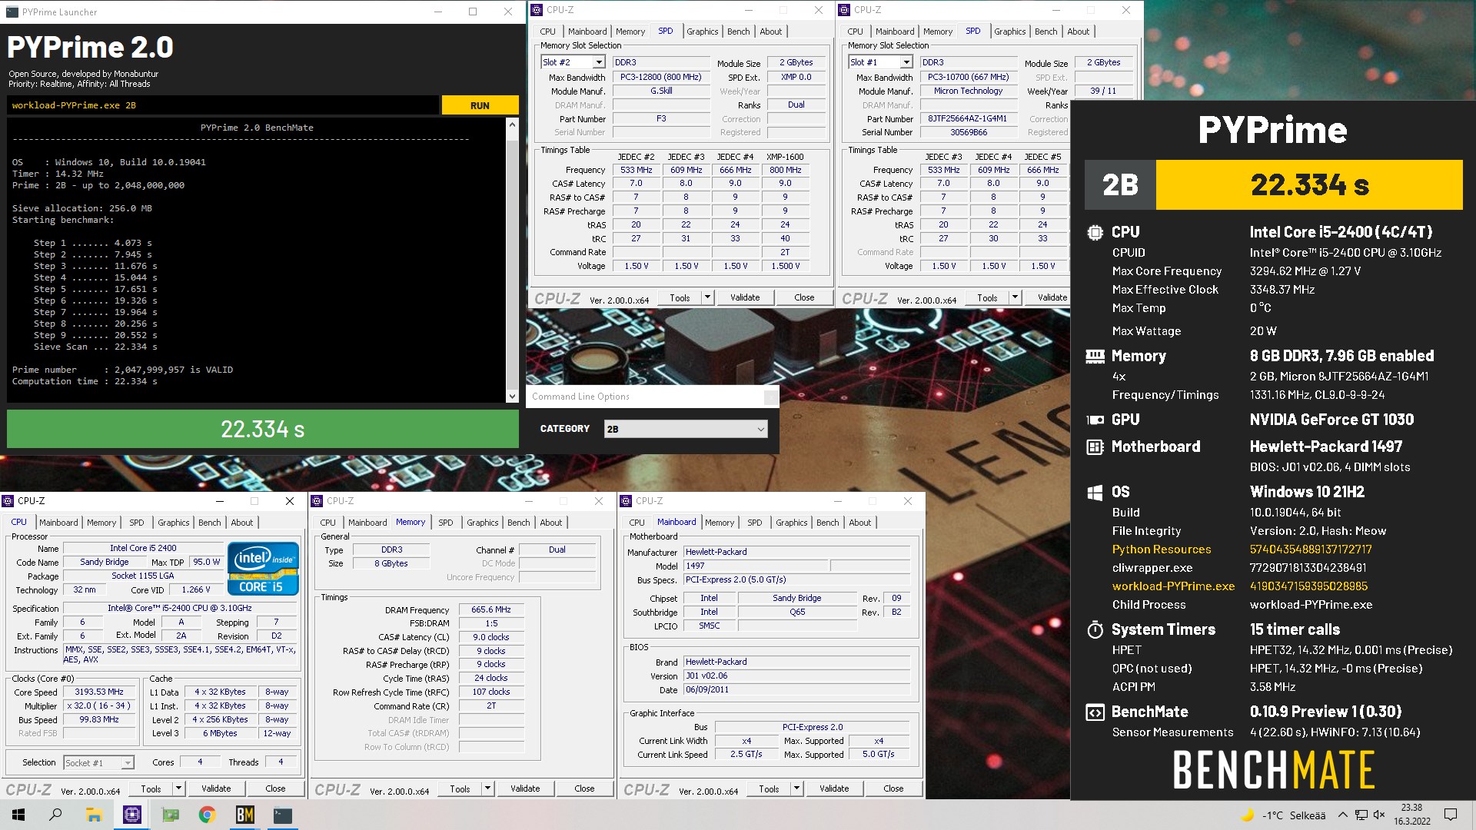Open the CATEGORY 2B dropdown
The width and height of the screenshot is (1476, 830).
pyautogui.click(x=686, y=429)
